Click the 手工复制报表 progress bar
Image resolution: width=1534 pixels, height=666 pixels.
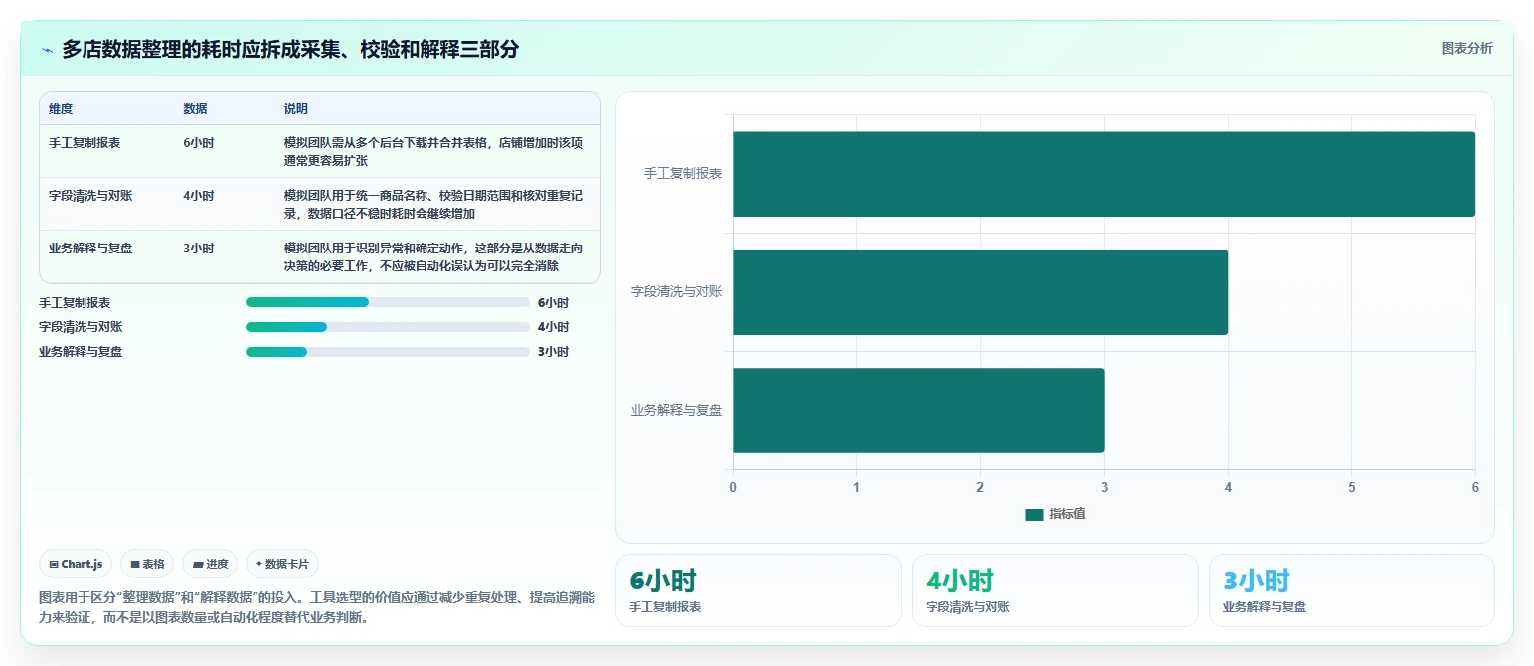pyautogui.click(x=388, y=302)
